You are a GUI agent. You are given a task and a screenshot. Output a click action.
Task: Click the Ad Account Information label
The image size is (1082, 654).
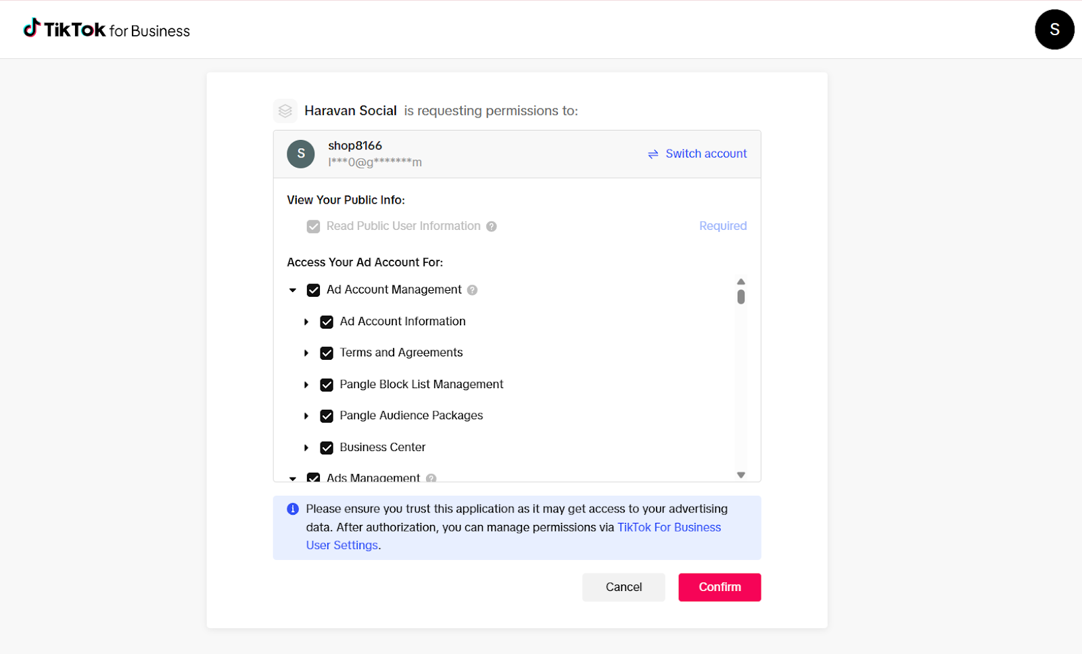[402, 321]
